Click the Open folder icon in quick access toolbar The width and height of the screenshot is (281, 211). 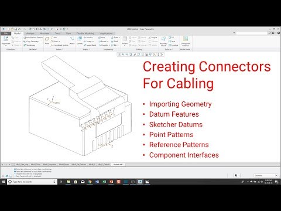click(x=12, y=29)
